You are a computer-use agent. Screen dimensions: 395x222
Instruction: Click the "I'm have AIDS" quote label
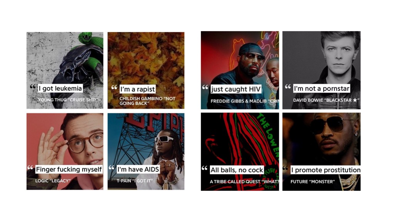[x=138, y=170]
